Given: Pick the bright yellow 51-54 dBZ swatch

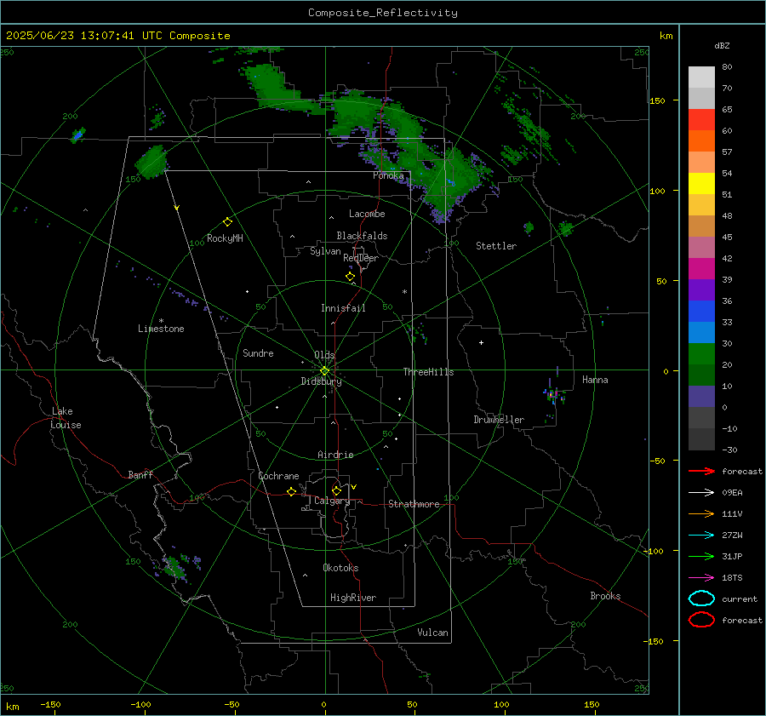Looking at the screenshot, I should [701, 184].
